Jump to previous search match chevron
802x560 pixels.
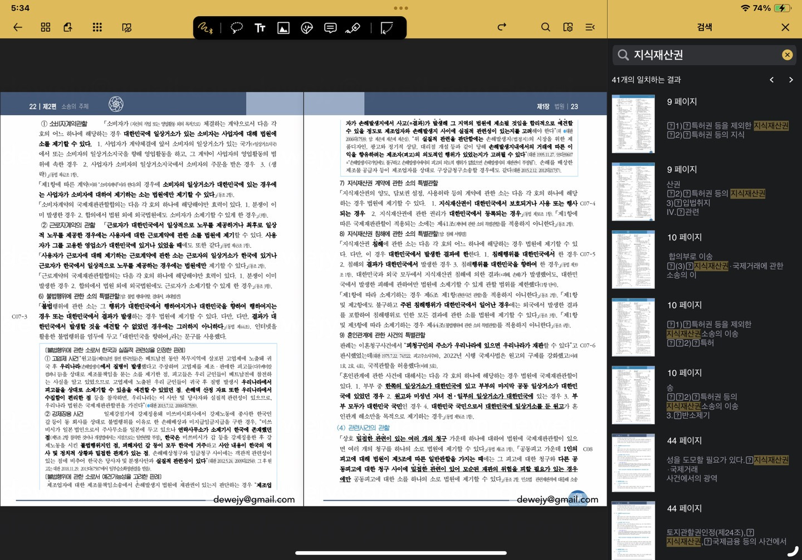coord(772,80)
